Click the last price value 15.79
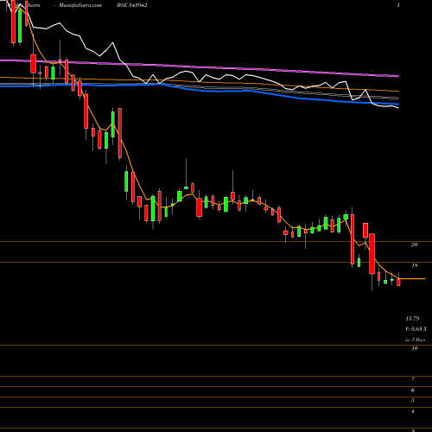 click(x=412, y=319)
